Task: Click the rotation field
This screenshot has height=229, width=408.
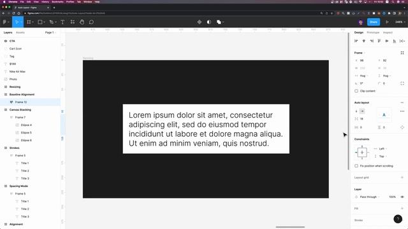Action: [x=365, y=83]
